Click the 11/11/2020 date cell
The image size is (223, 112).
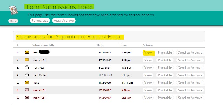click(105, 75)
